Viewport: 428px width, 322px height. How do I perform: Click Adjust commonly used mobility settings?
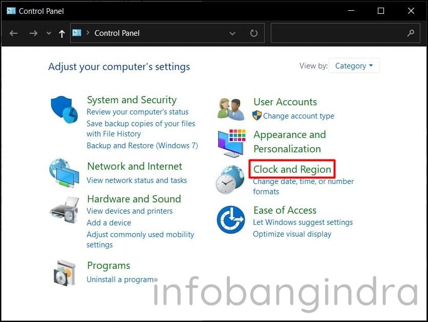(140, 240)
